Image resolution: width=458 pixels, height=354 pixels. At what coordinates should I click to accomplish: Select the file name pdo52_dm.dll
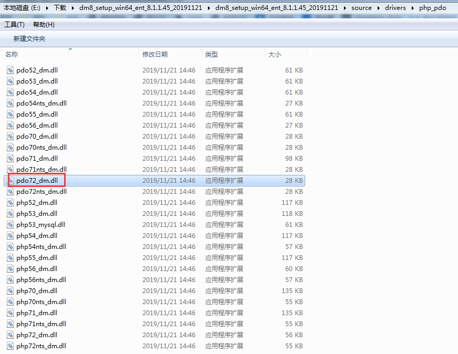pyautogui.click(x=37, y=70)
